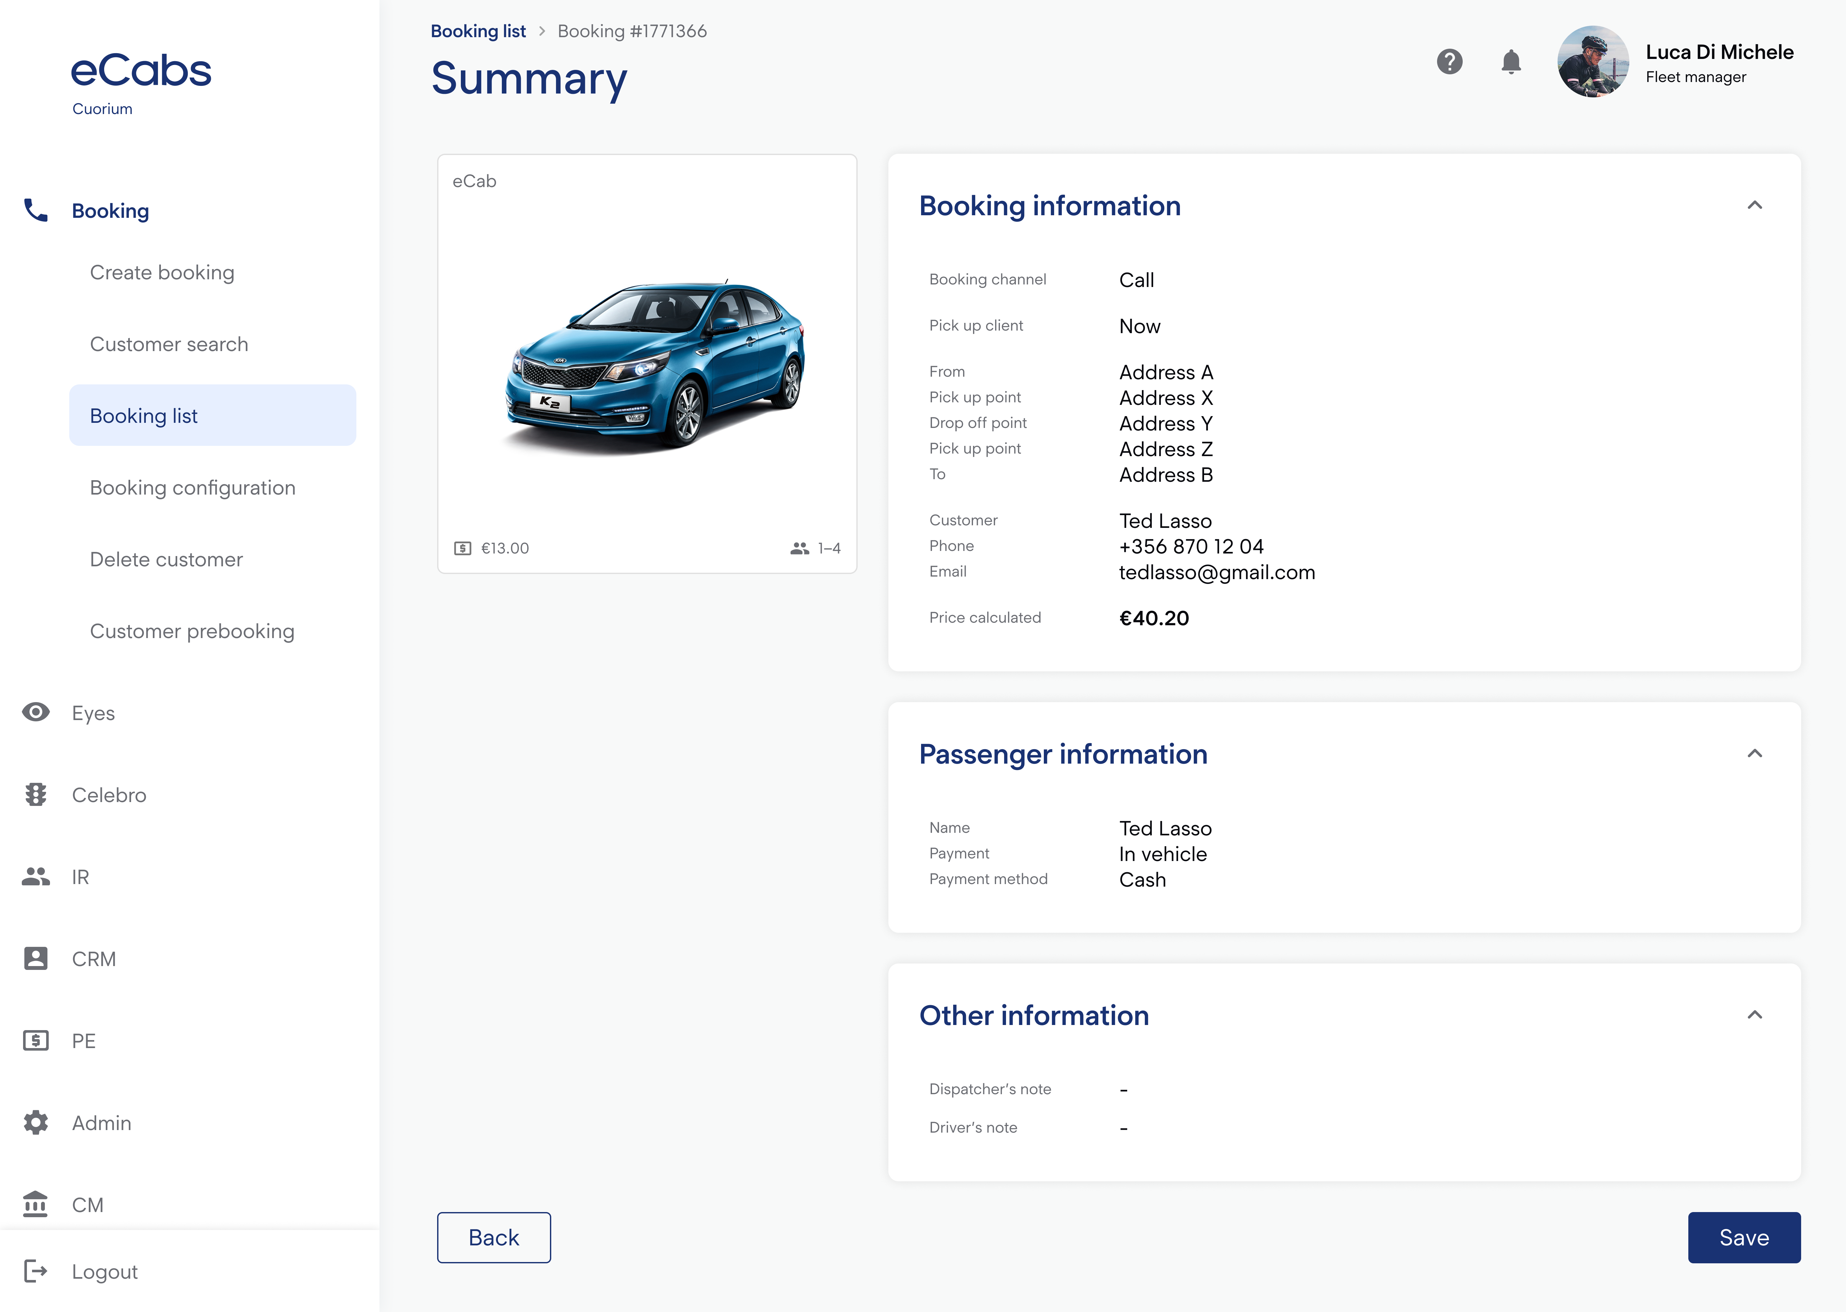Viewport: 1846px width, 1312px height.
Task: Click the To value Address B
Action: click(1166, 474)
